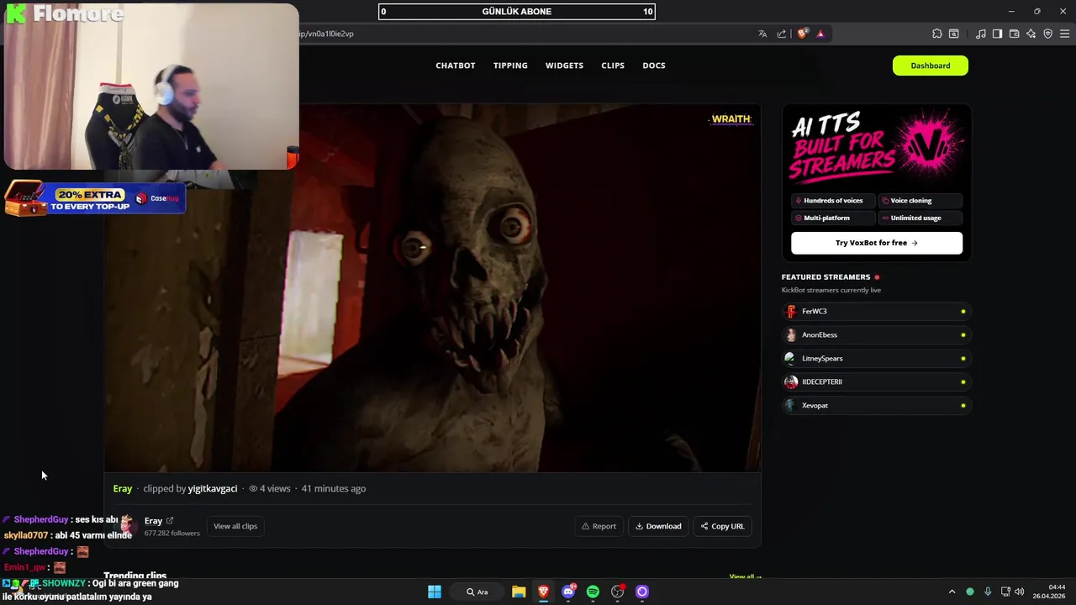
Task: Click the Voice cloning feature chip
Action: (920, 201)
